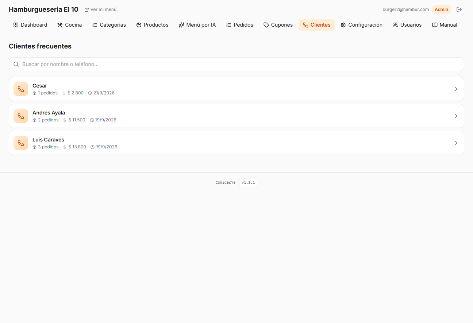Screen dimensions: 473x323
Task: Click the ComidasYa footer text
Action: coord(225,183)
